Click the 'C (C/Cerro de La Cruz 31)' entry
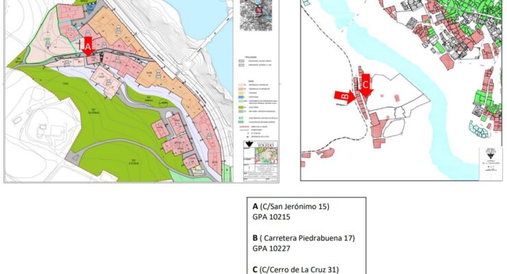Image resolution: width=507 pixels, height=274 pixels. (x=296, y=269)
